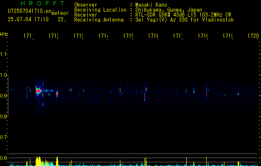This screenshot has width=261, height=166.
Task: Click the 1712 time axis label
Action: point(53,36)
